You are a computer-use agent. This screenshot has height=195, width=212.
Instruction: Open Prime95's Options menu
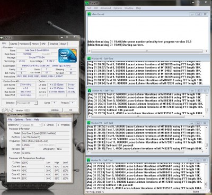118,8
